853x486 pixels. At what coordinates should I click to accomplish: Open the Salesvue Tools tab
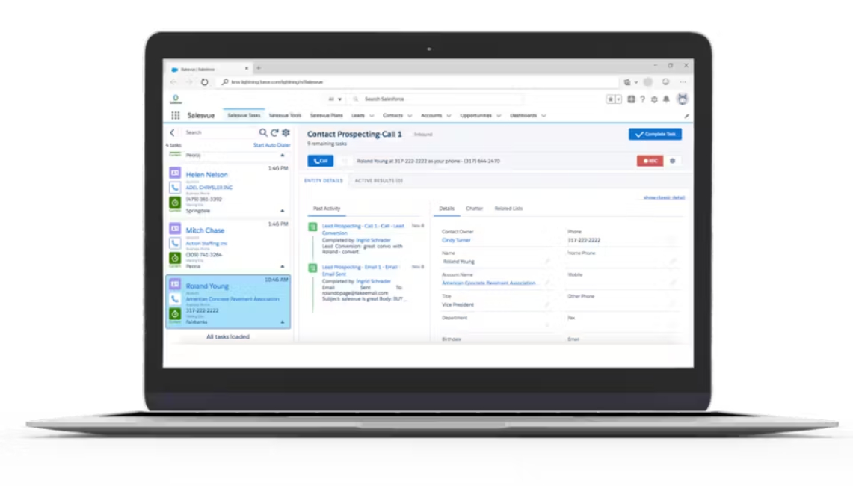(x=285, y=115)
